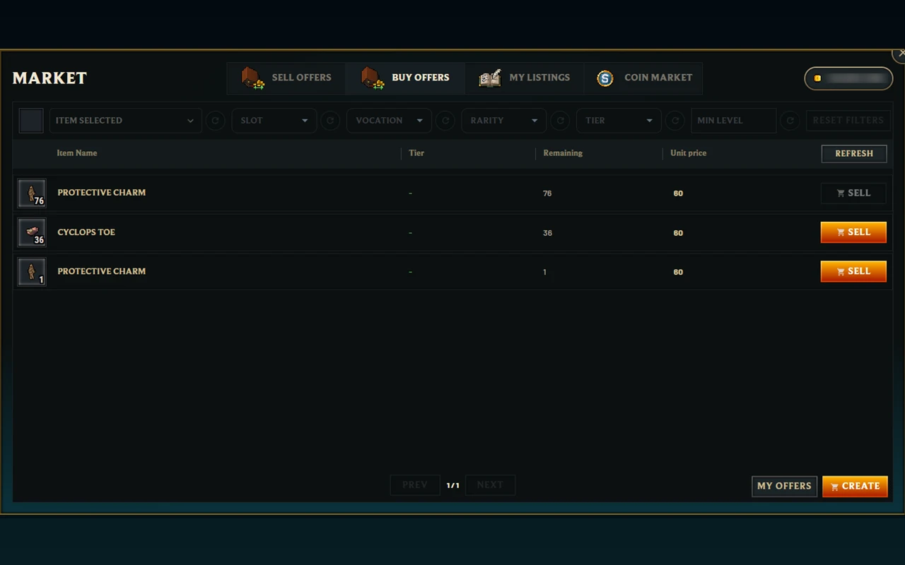The height and width of the screenshot is (565, 905).
Task: Click the gold coin balance indicator
Action: 848,78
